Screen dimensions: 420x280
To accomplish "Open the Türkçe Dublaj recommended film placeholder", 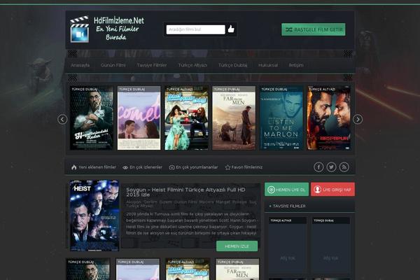I will coord(331,245).
